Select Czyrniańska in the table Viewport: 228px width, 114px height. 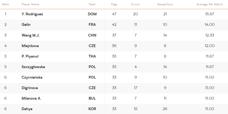tap(32, 77)
